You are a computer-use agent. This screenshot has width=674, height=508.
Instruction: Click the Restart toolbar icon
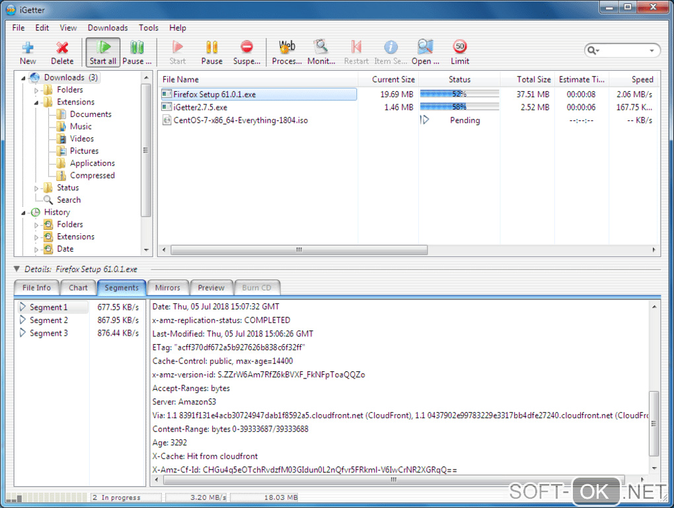(x=356, y=52)
